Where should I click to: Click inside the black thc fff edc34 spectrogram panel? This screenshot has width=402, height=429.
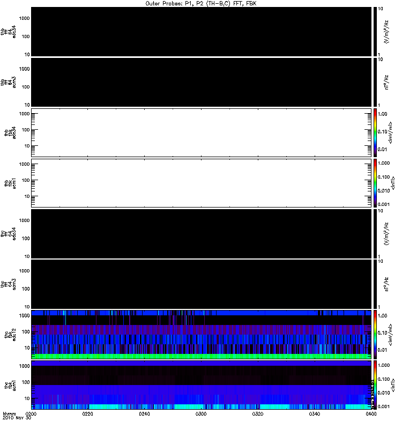[x=201, y=234]
